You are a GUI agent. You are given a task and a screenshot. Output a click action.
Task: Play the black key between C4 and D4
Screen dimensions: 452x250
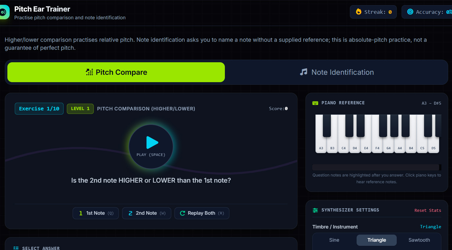tap(349, 125)
